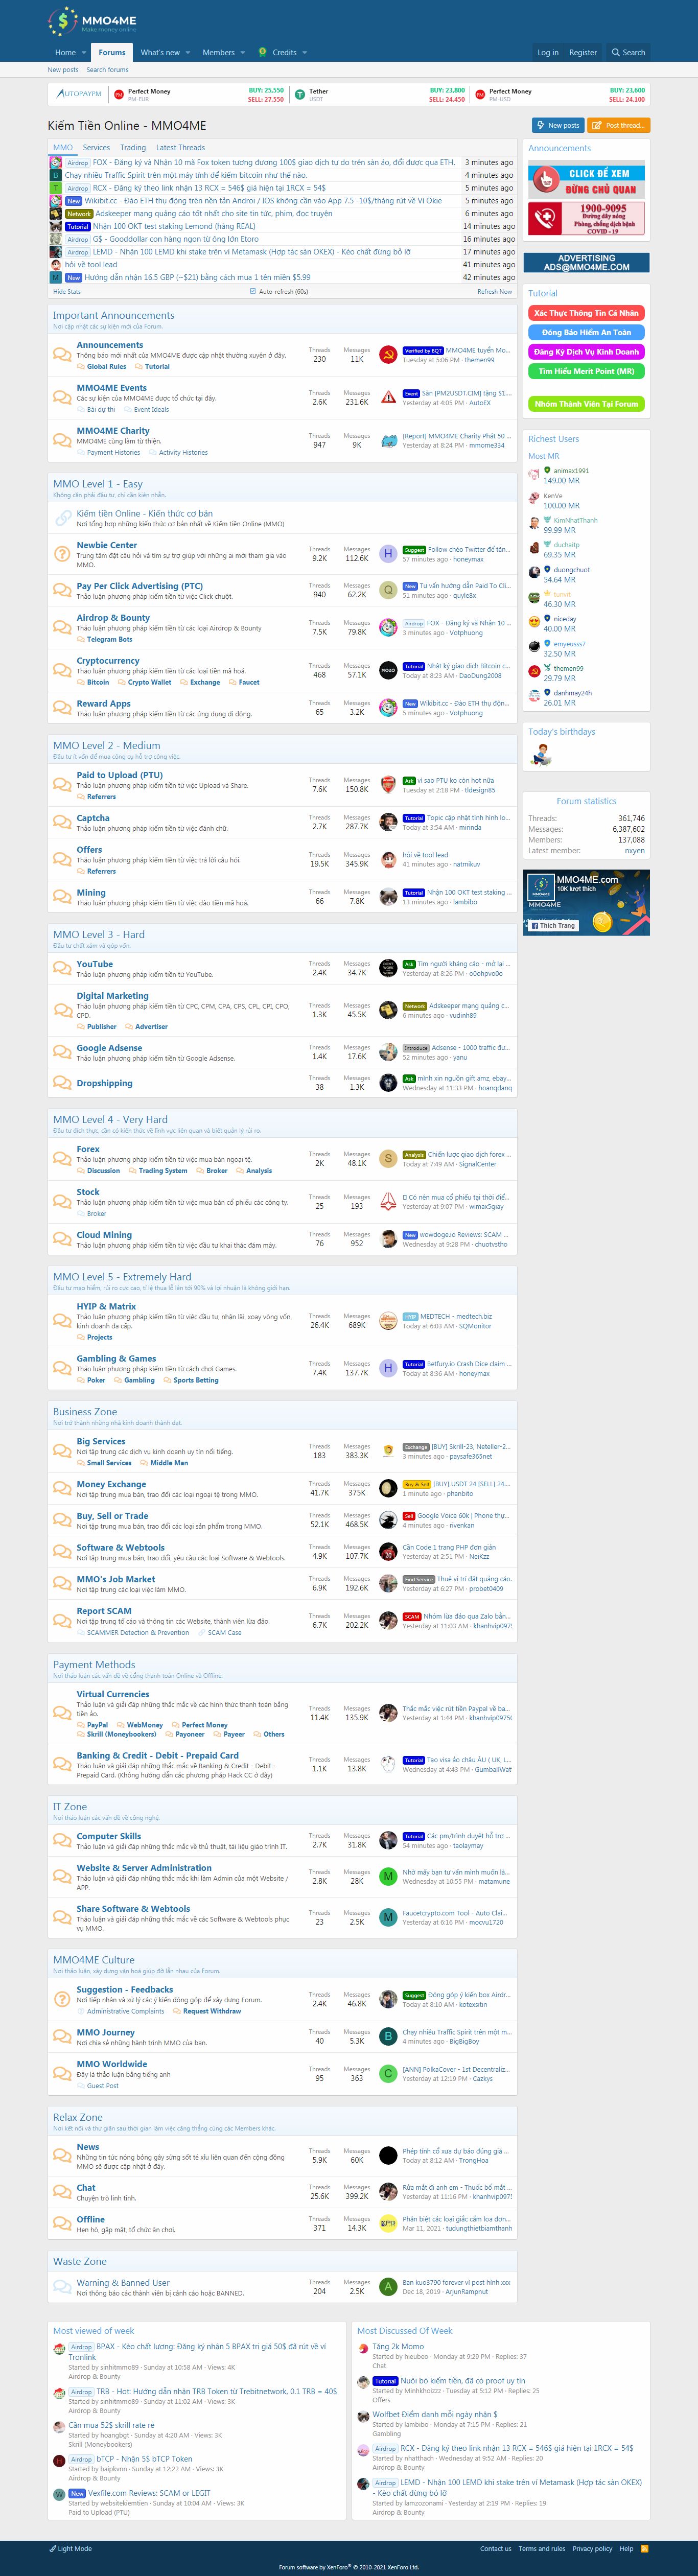Click the green Nhóm Thành Viên Tại Forum button

[x=586, y=404]
